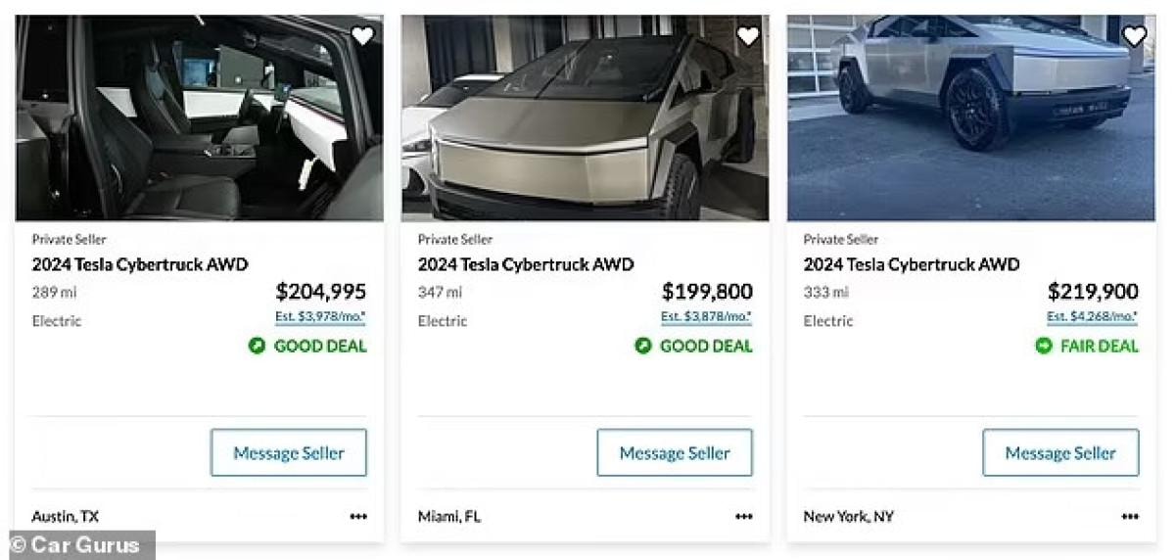Expand the three-dot menu on Miami listing
The image size is (1175, 560).
(x=744, y=517)
